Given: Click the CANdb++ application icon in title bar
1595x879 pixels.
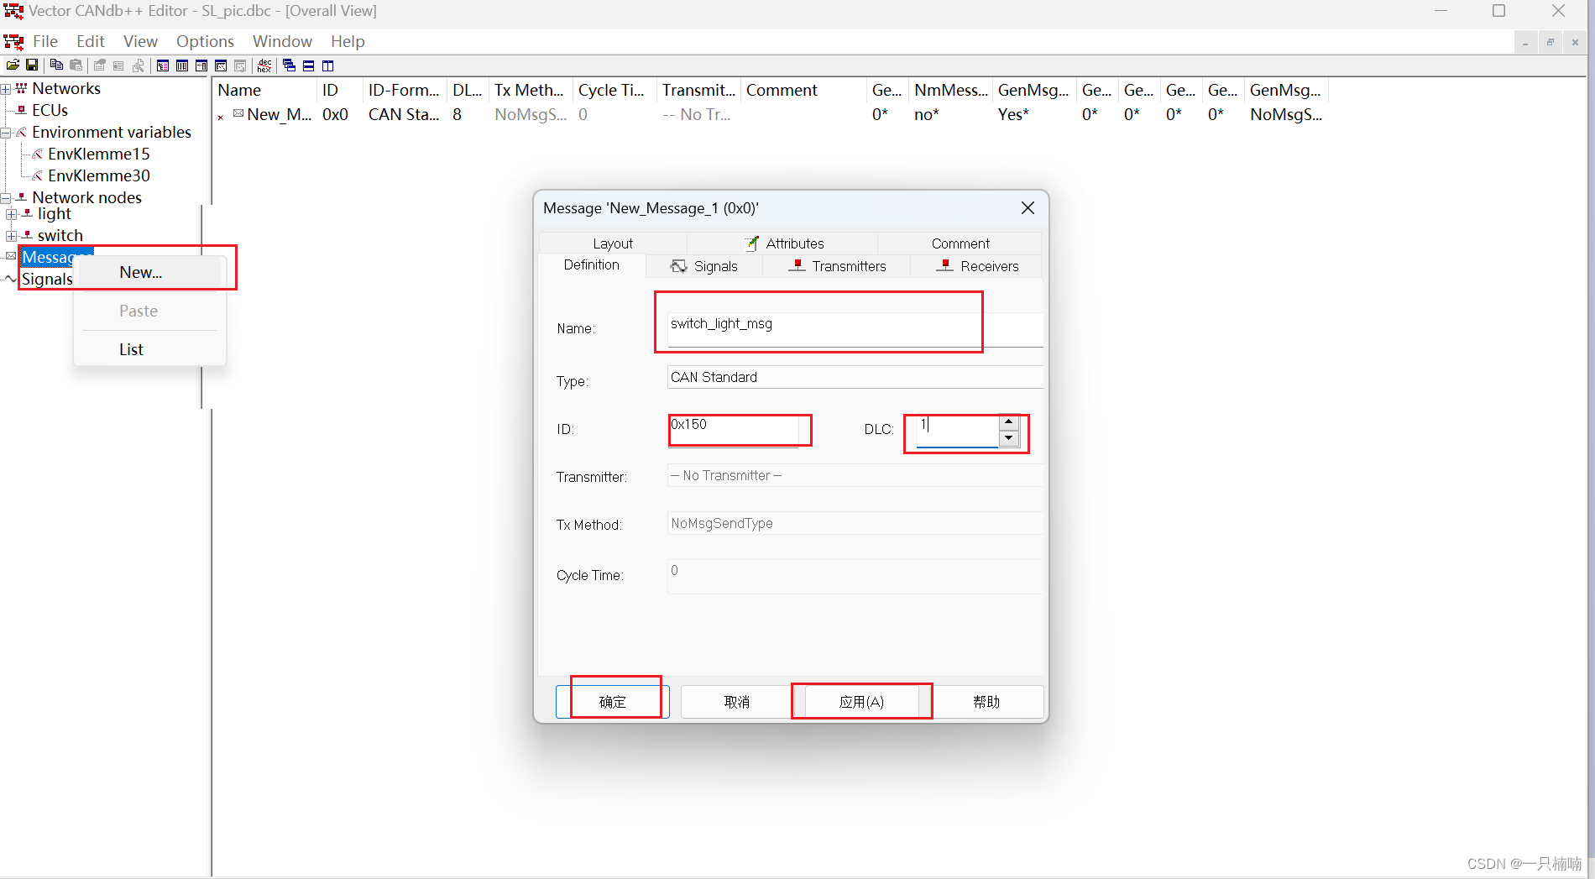Looking at the screenshot, I should [x=13, y=11].
